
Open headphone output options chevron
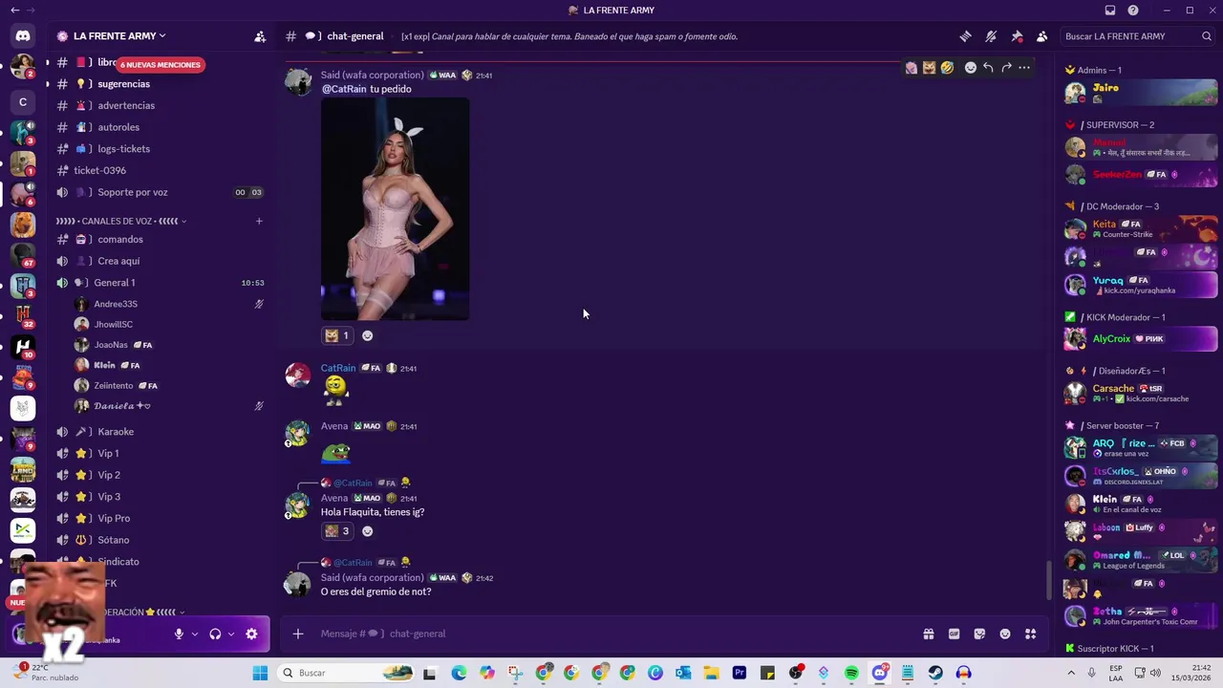click(231, 634)
